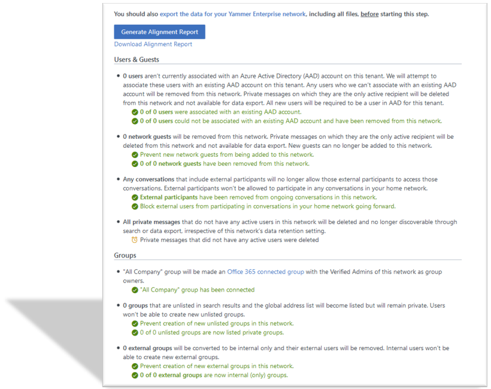
Task: Open the Download Alignment Report link
Action: (153, 44)
